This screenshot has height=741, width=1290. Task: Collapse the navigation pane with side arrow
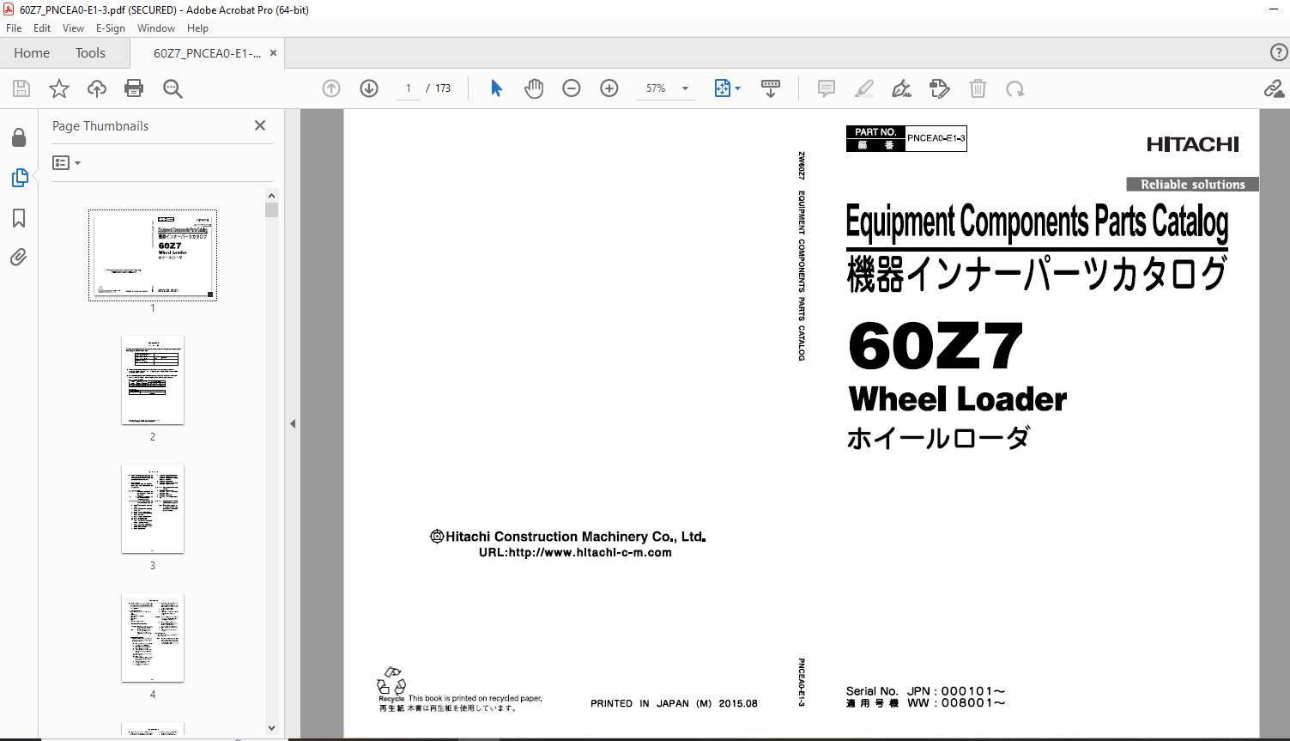(293, 423)
